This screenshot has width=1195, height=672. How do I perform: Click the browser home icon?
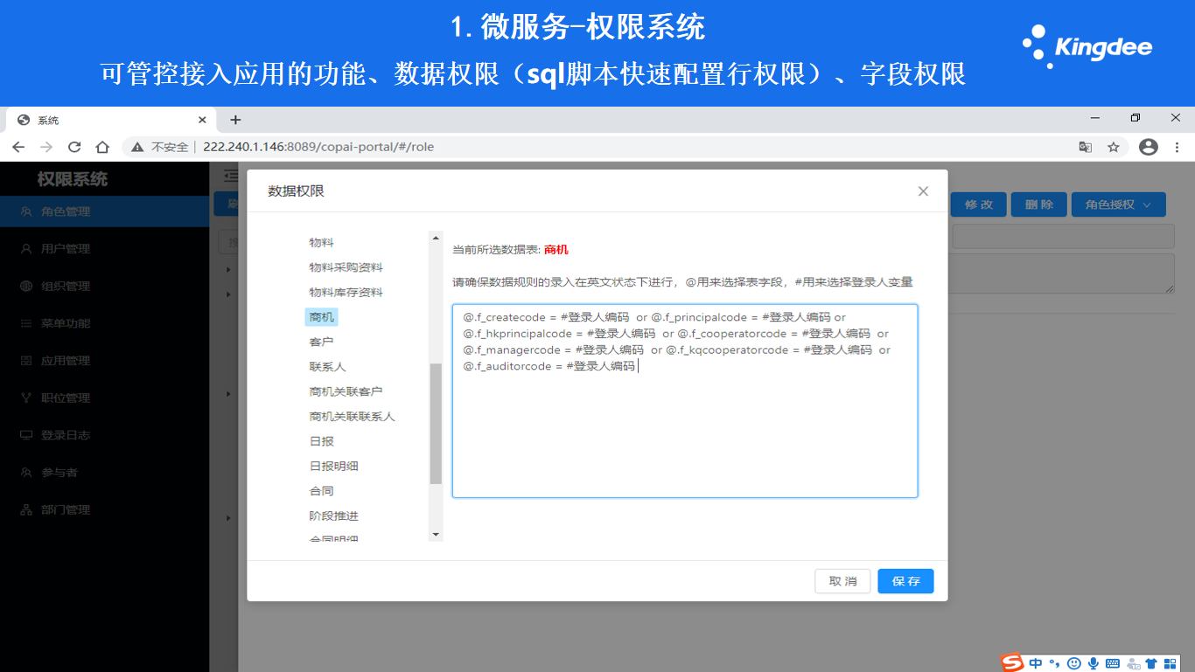(x=102, y=147)
